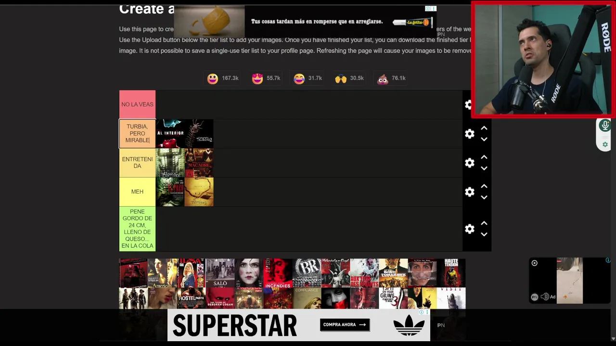
Task: Select the red NO LA VEAS tier label
Action: 137,104
